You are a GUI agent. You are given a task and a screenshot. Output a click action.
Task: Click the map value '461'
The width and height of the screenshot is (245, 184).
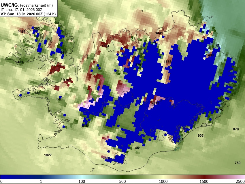[x=20, y=62]
